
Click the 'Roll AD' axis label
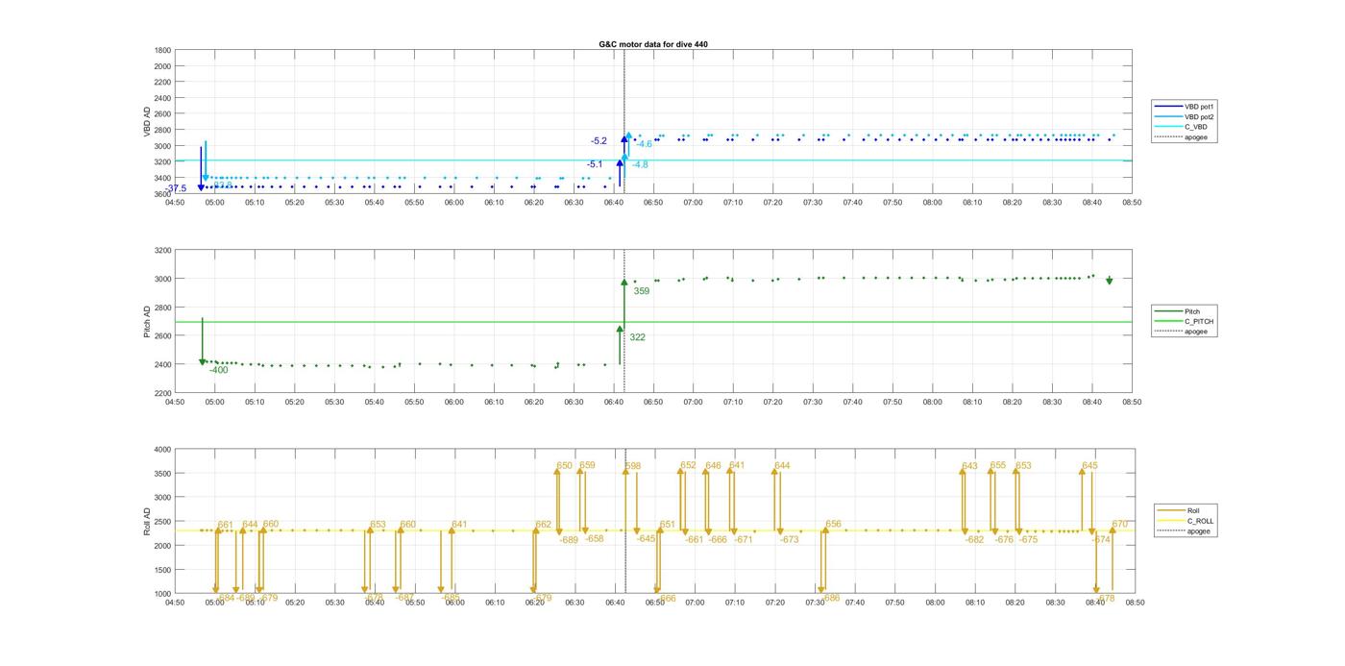147,522
